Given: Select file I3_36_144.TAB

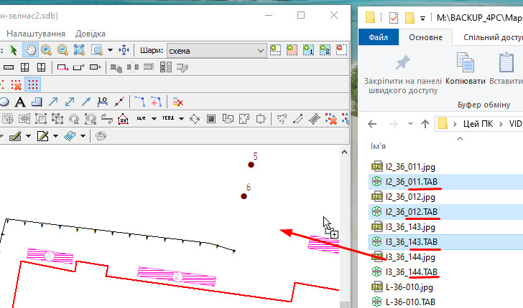Looking at the screenshot, I should click(x=411, y=271).
